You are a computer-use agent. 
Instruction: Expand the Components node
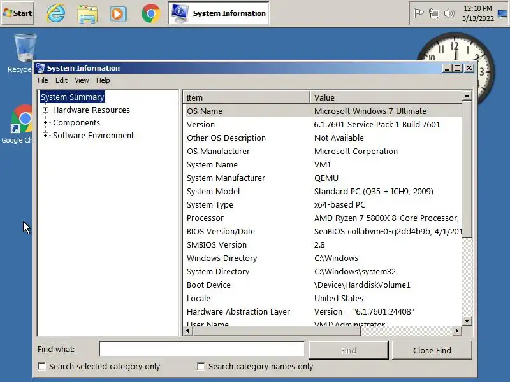coord(45,122)
